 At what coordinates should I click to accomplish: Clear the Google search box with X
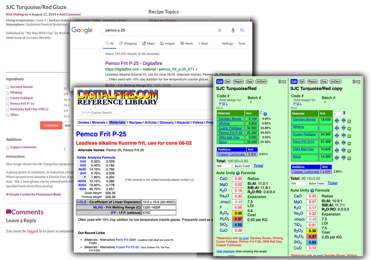pos(220,30)
